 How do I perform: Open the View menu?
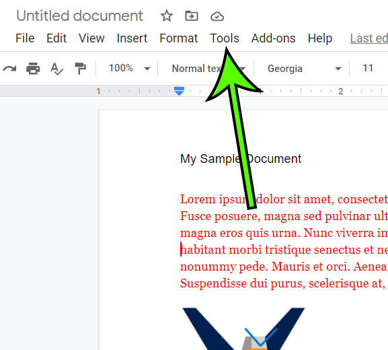91,38
